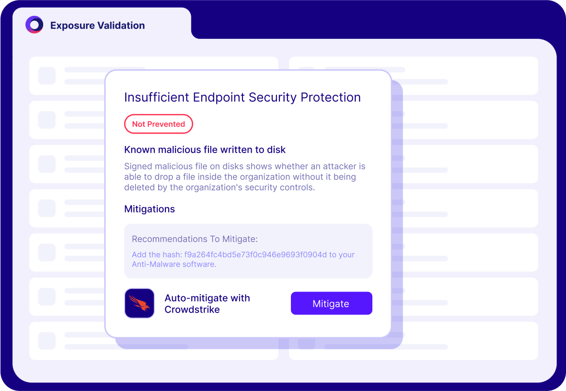Click the fourth left list row placeholder icon
The width and height of the screenshot is (566, 391).
click(47, 208)
